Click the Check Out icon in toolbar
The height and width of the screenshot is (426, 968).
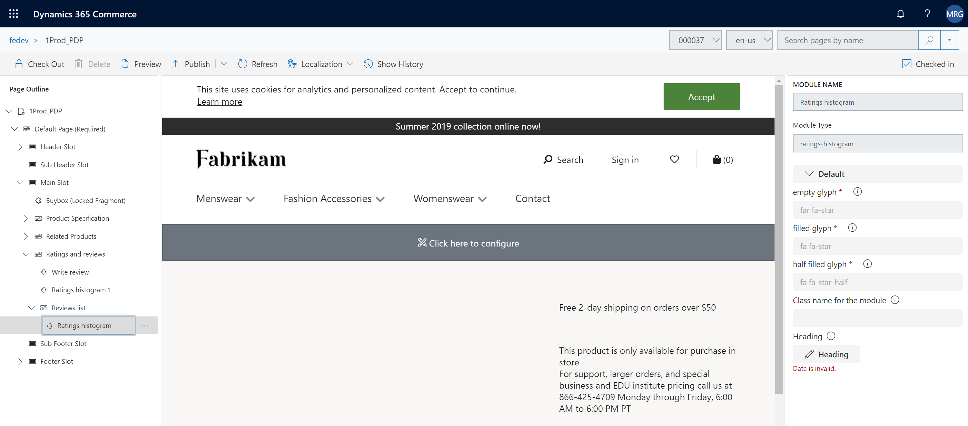(x=18, y=63)
